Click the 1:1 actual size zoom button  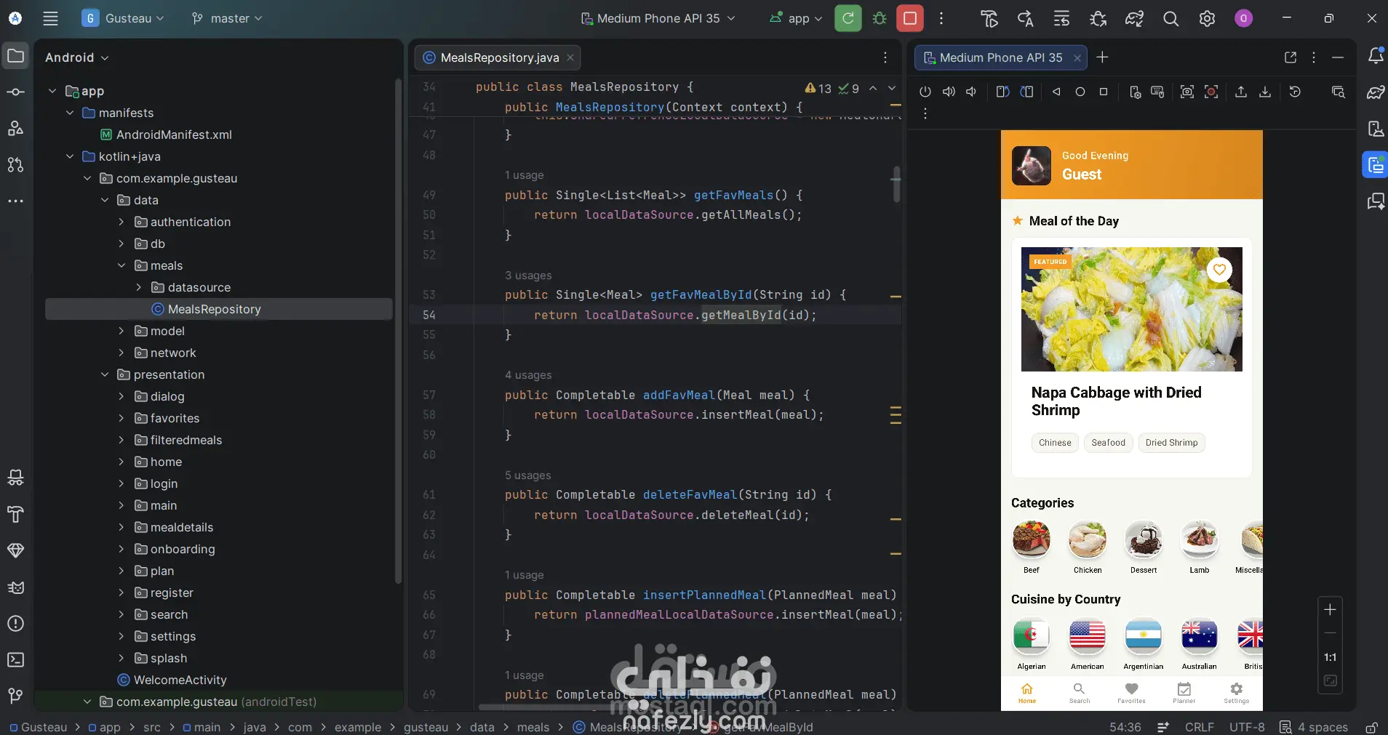(x=1330, y=657)
